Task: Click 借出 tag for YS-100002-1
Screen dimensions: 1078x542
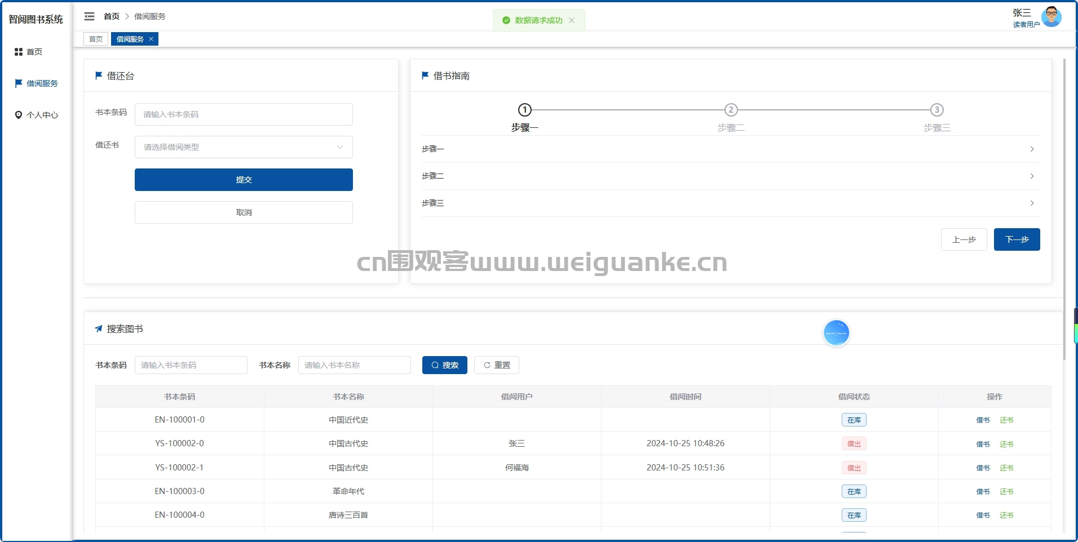Action: point(854,468)
